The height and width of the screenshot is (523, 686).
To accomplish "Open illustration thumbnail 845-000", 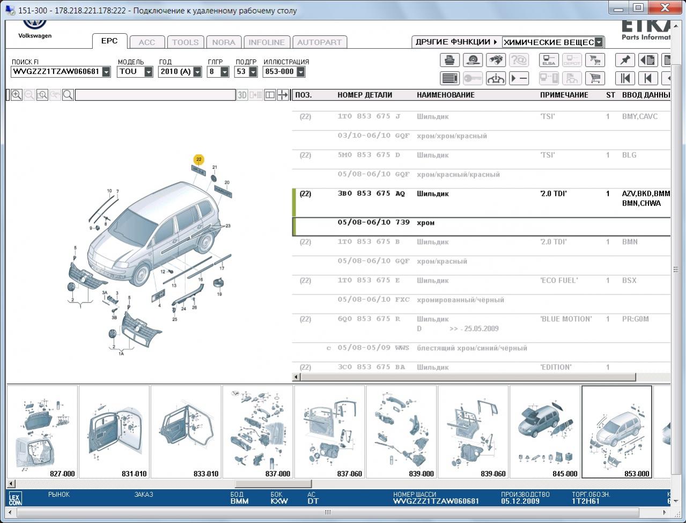I will tap(545, 432).
